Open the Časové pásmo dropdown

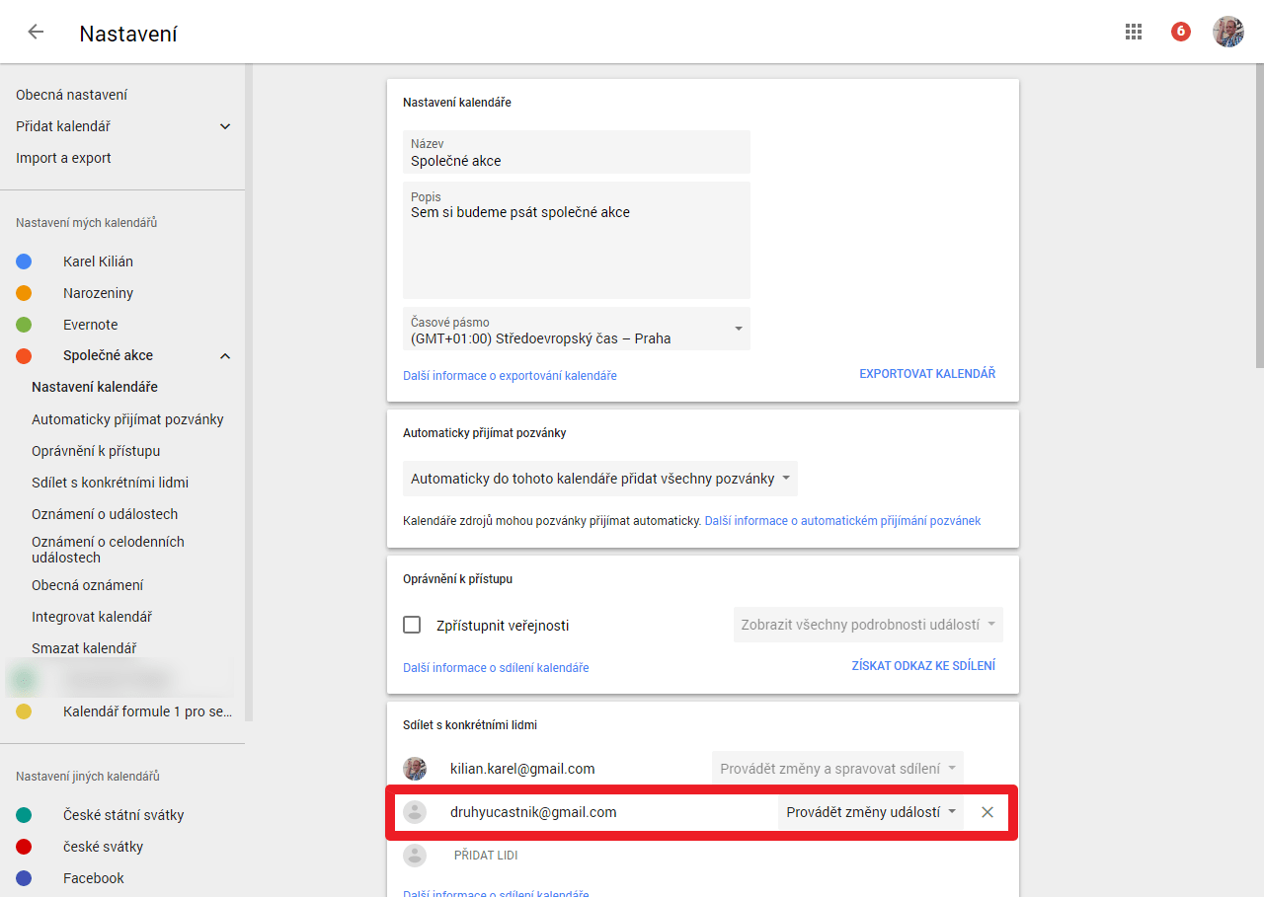pyautogui.click(x=577, y=329)
